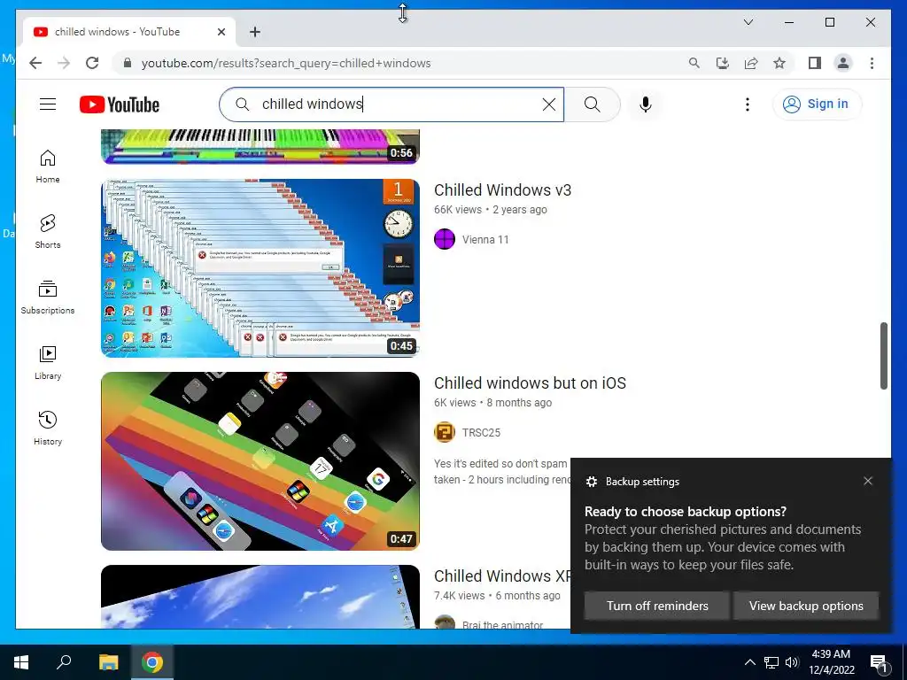
Task: Click Chrome icon in taskbar
Action: pyautogui.click(x=152, y=662)
